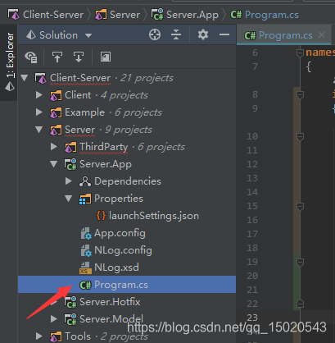Click the Client-Server solution icon in tree
This screenshot has width=335, height=343.
(41, 78)
